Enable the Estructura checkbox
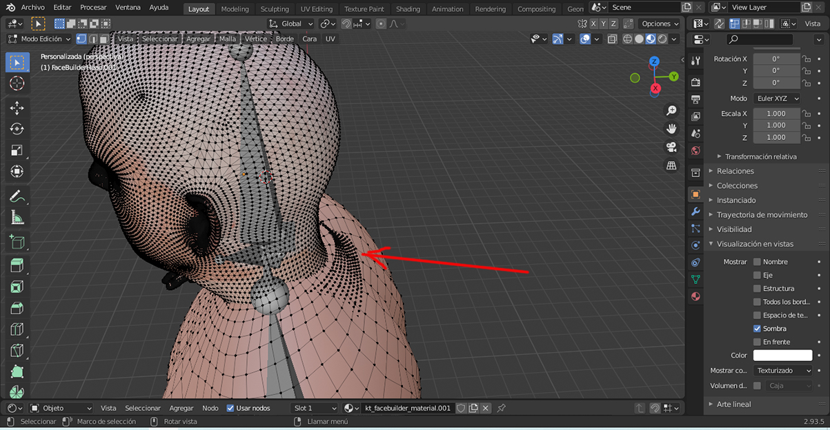The height and width of the screenshot is (430, 830). pos(757,289)
